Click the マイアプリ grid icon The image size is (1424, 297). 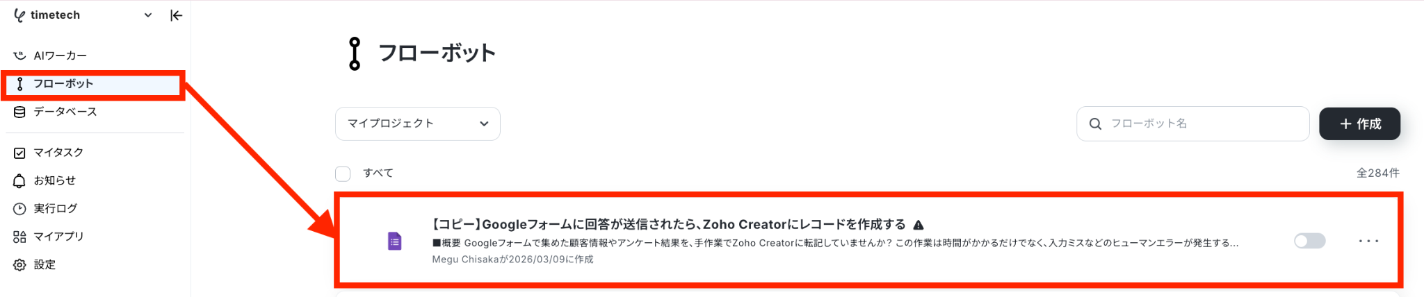tap(19, 237)
